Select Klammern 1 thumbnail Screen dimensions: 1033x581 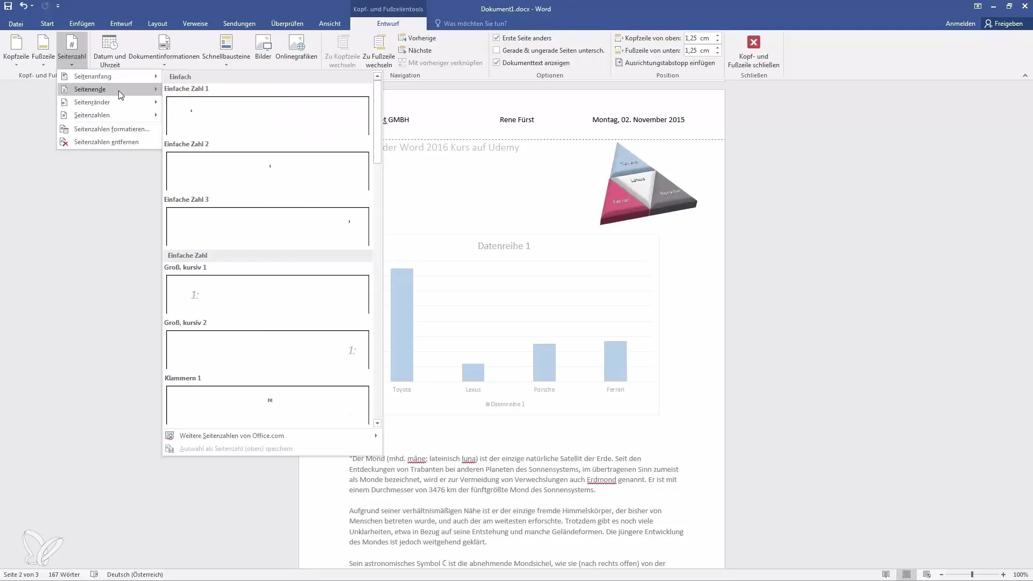point(267,405)
